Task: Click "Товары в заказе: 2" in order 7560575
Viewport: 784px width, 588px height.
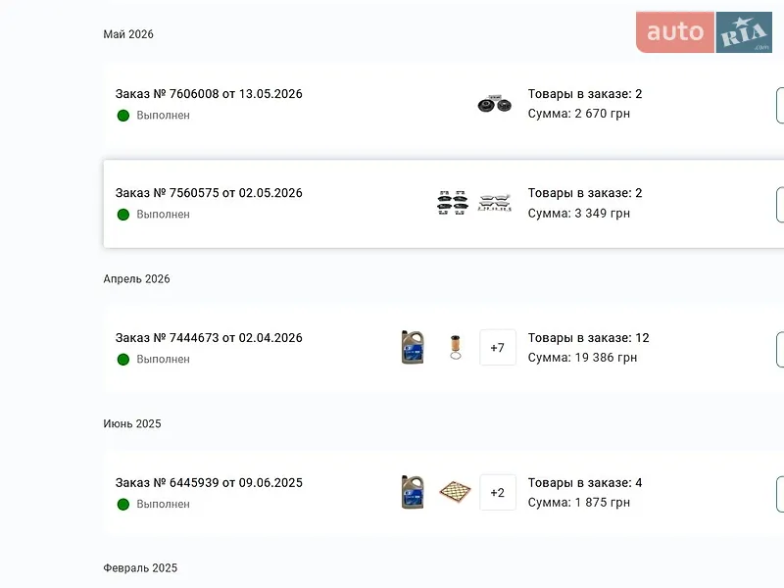Action: click(x=585, y=193)
